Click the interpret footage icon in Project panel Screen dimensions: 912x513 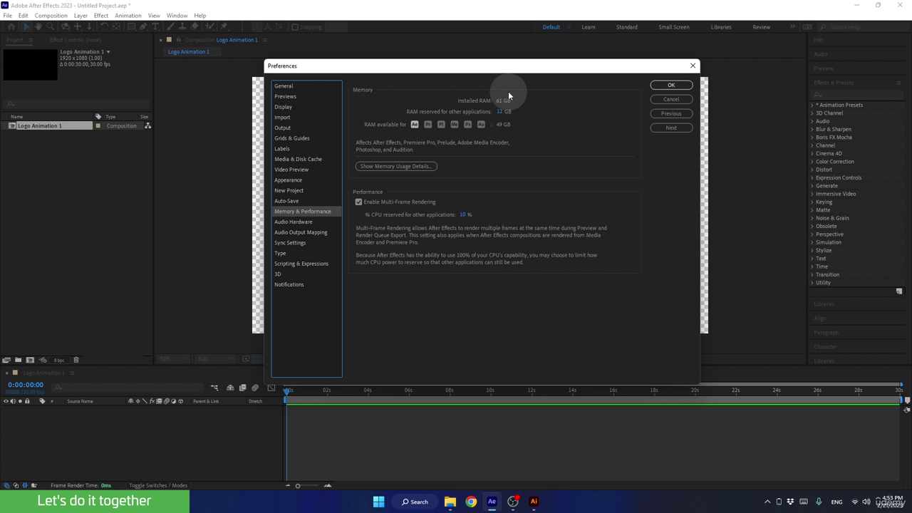point(6,360)
